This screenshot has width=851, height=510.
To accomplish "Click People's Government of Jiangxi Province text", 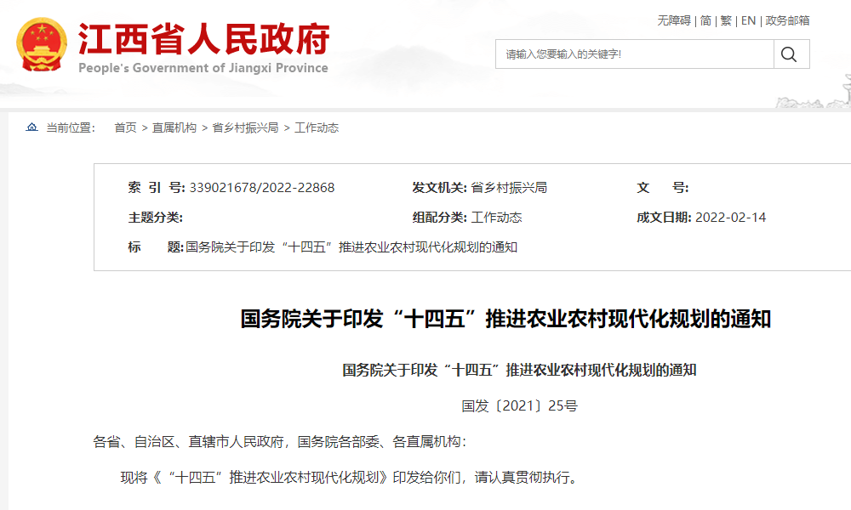I will (x=203, y=68).
